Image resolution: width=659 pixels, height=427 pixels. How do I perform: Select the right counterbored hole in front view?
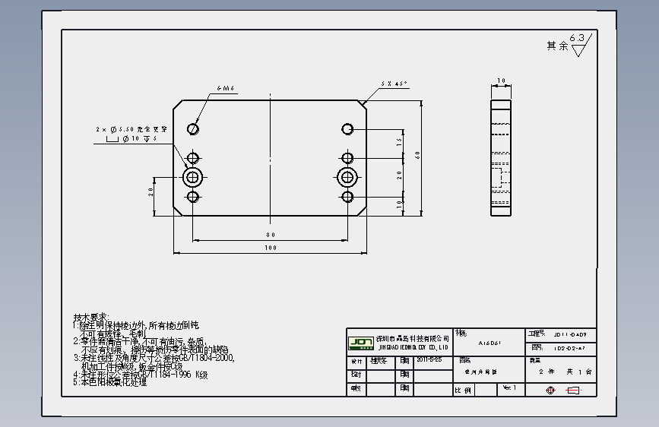[x=347, y=177]
